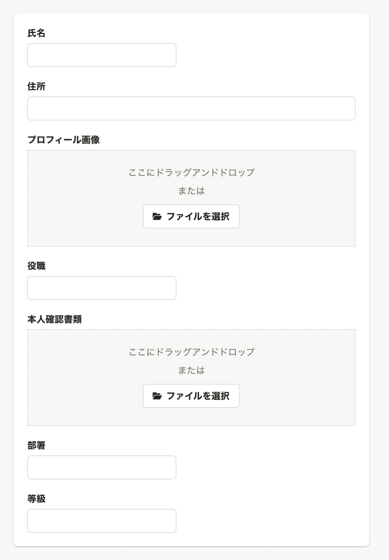Click the 部署 input field
Viewport: 389px width, 560px height.
tap(102, 467)
